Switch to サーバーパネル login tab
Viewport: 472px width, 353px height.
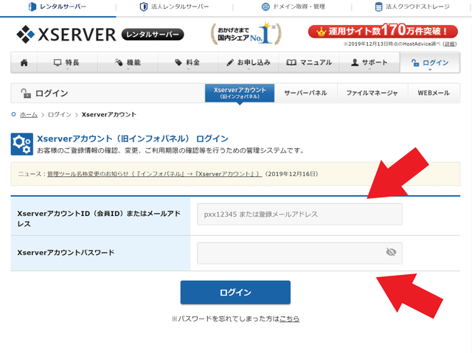click(305, 93)
